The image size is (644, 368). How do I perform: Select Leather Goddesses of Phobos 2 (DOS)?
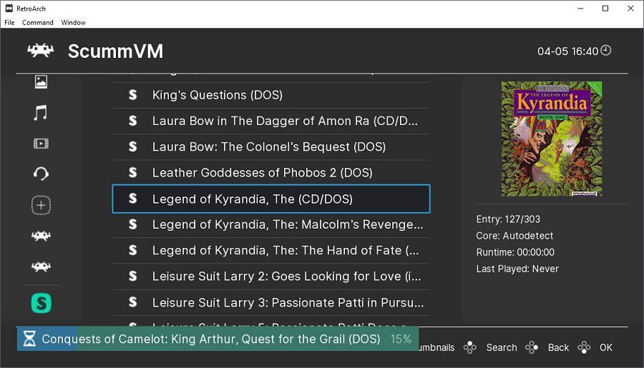[271, 173]
